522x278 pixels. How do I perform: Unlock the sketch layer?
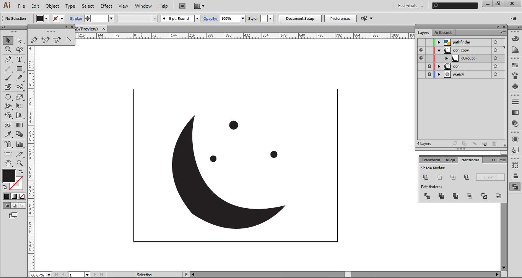429,74
